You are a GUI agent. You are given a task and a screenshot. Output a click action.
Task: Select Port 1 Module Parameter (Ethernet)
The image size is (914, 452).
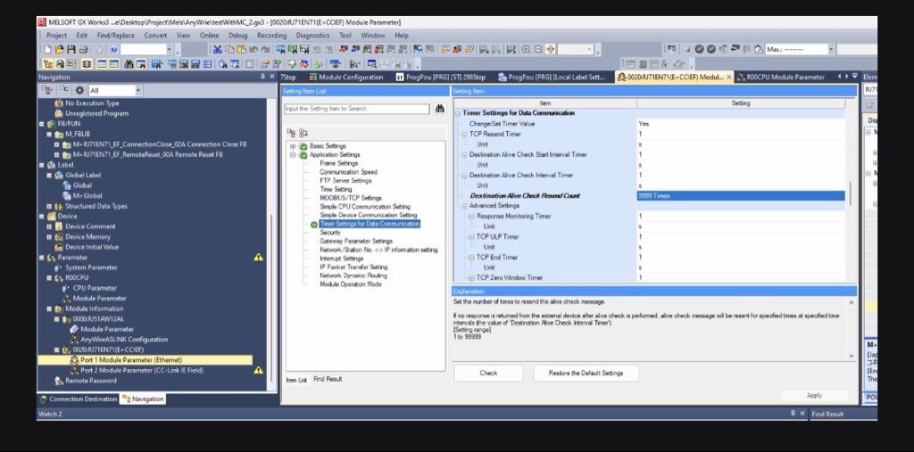[131, 360]
